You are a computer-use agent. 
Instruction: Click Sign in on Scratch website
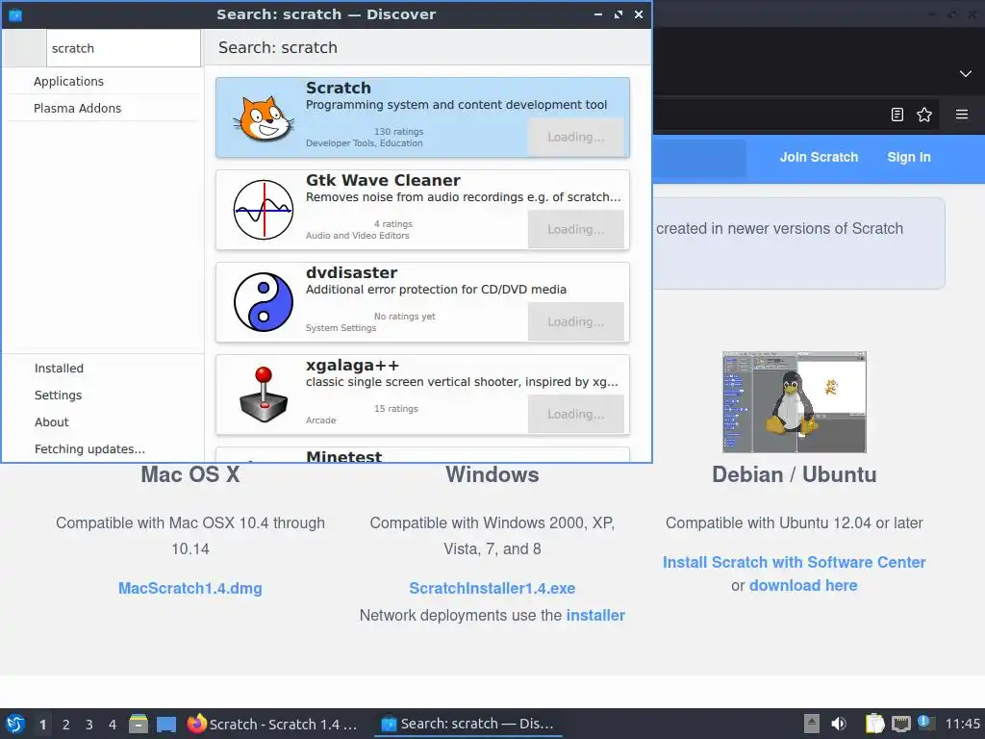908,157
